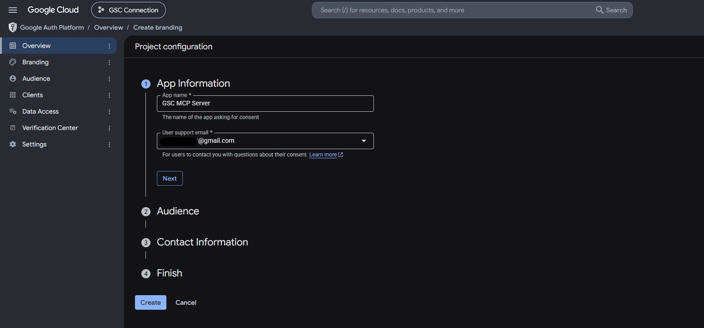The height and width of the screenshot is (328, 704).
Task: Open the User support email dropdown
Action: 265,141
